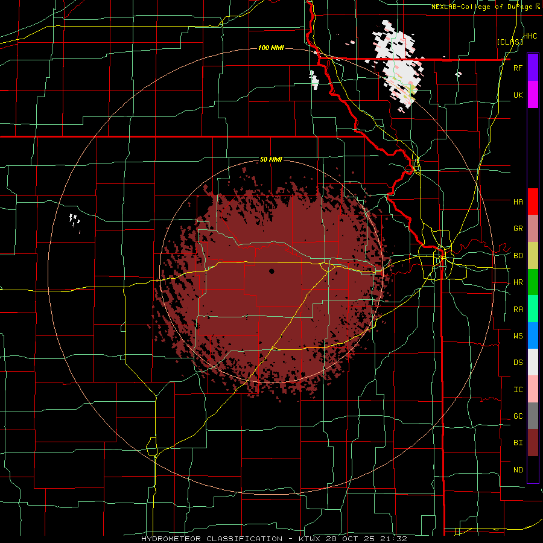543x543 pixels.
Task: Click the BI legend label
Action: [x=518, y=443]
